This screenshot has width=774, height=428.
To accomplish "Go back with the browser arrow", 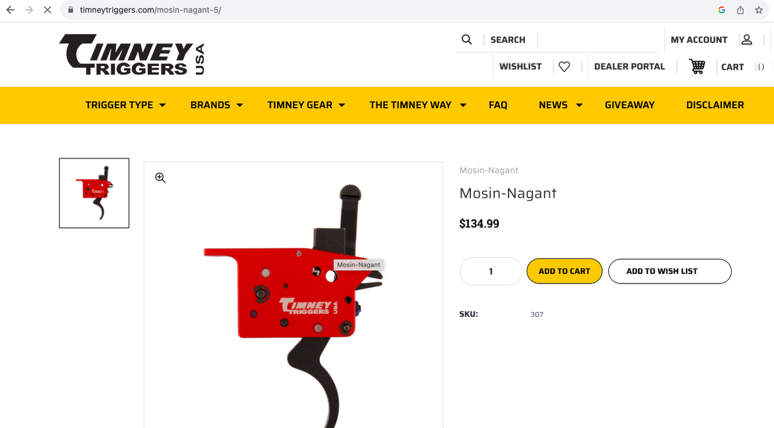I will [10, 10].
